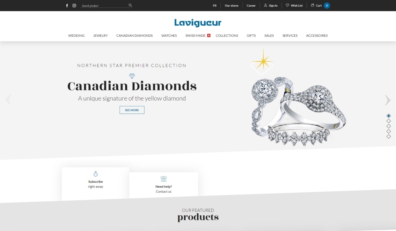Click the ring icon above Subscribe

96,174
